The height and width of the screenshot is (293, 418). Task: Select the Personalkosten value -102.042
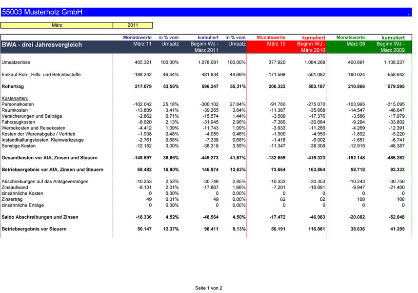(142, 104)
